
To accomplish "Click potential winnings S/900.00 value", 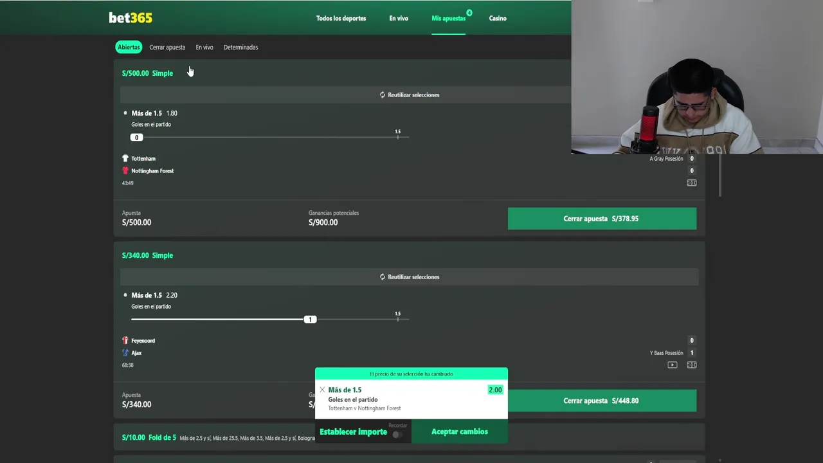I will pyautogui.click(x=323, y=222).
